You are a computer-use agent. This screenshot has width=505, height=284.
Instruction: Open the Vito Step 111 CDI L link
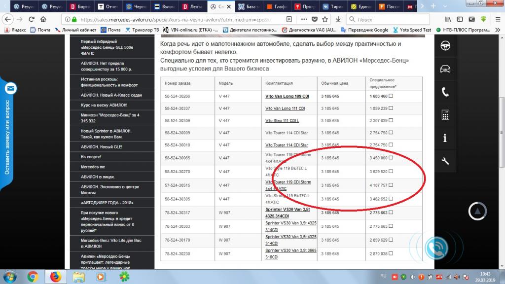pos(282,120)
